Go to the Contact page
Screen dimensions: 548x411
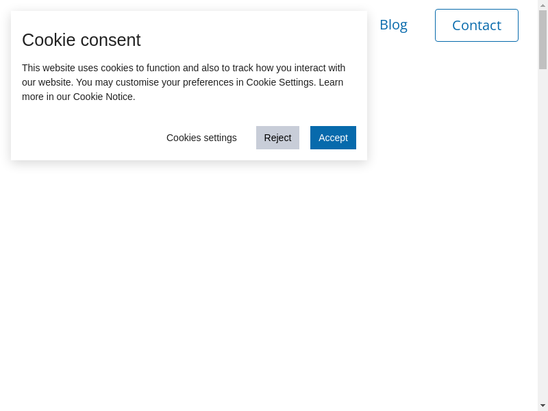coord(476,25)
